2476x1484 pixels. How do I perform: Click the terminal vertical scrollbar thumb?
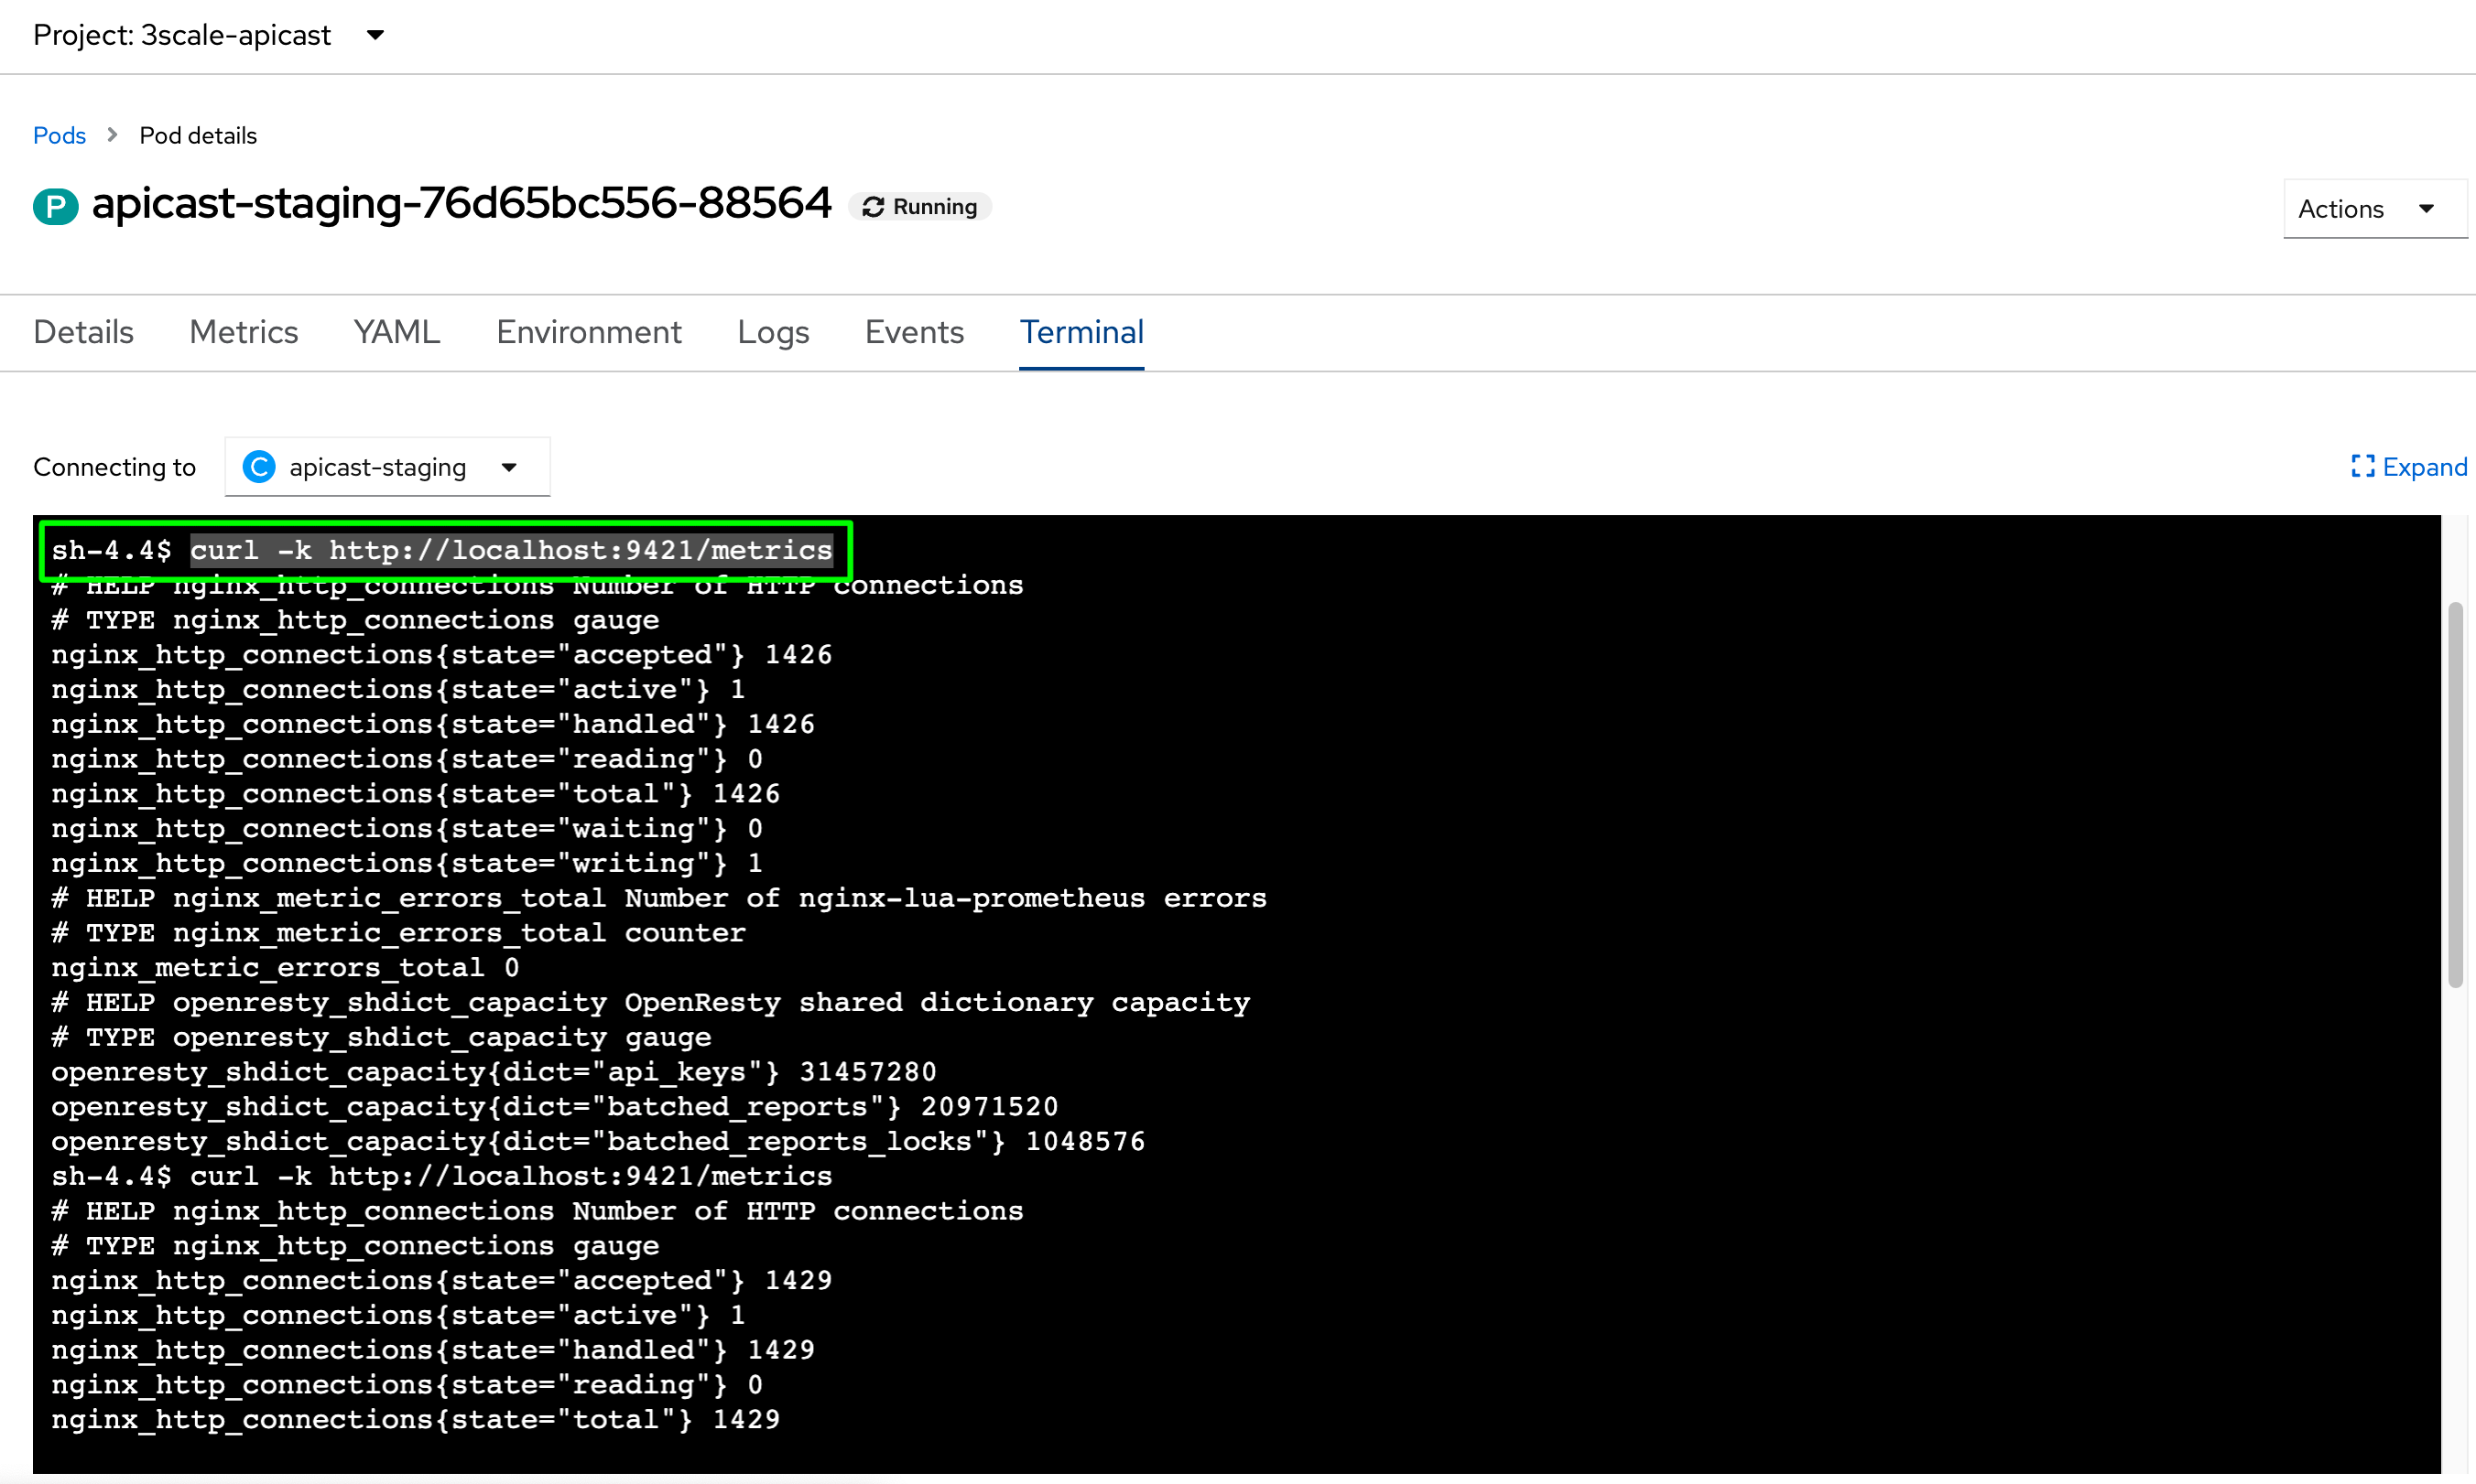click(2455, 795)
